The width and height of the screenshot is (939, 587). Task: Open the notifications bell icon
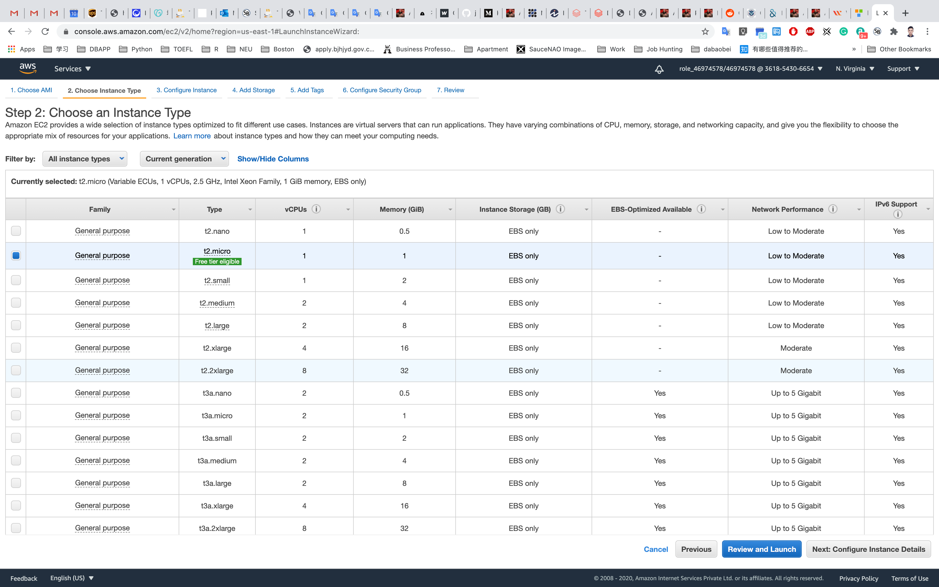pos(659,69)
